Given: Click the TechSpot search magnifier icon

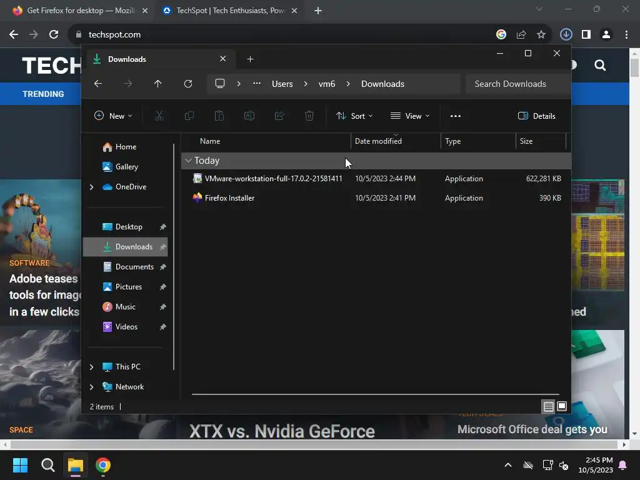Looking at the screenshot, I should (600, 65).
